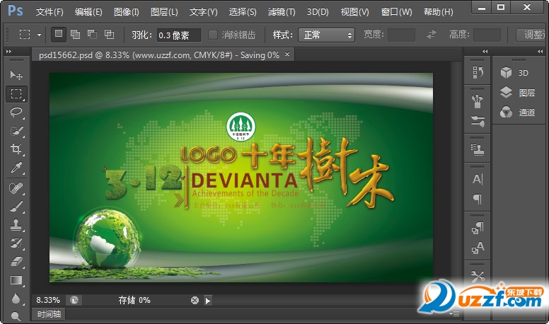The width and height of the screenshot is (549, 324).
Task: Open the 帮助(H) menu
Action: [x=438, y=12]
